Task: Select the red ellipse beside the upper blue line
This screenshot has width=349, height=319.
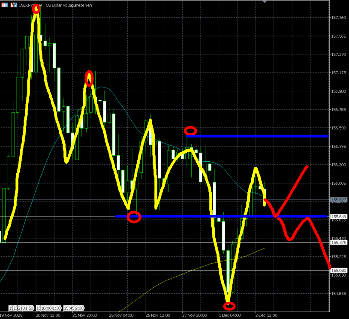Action: 190,130
